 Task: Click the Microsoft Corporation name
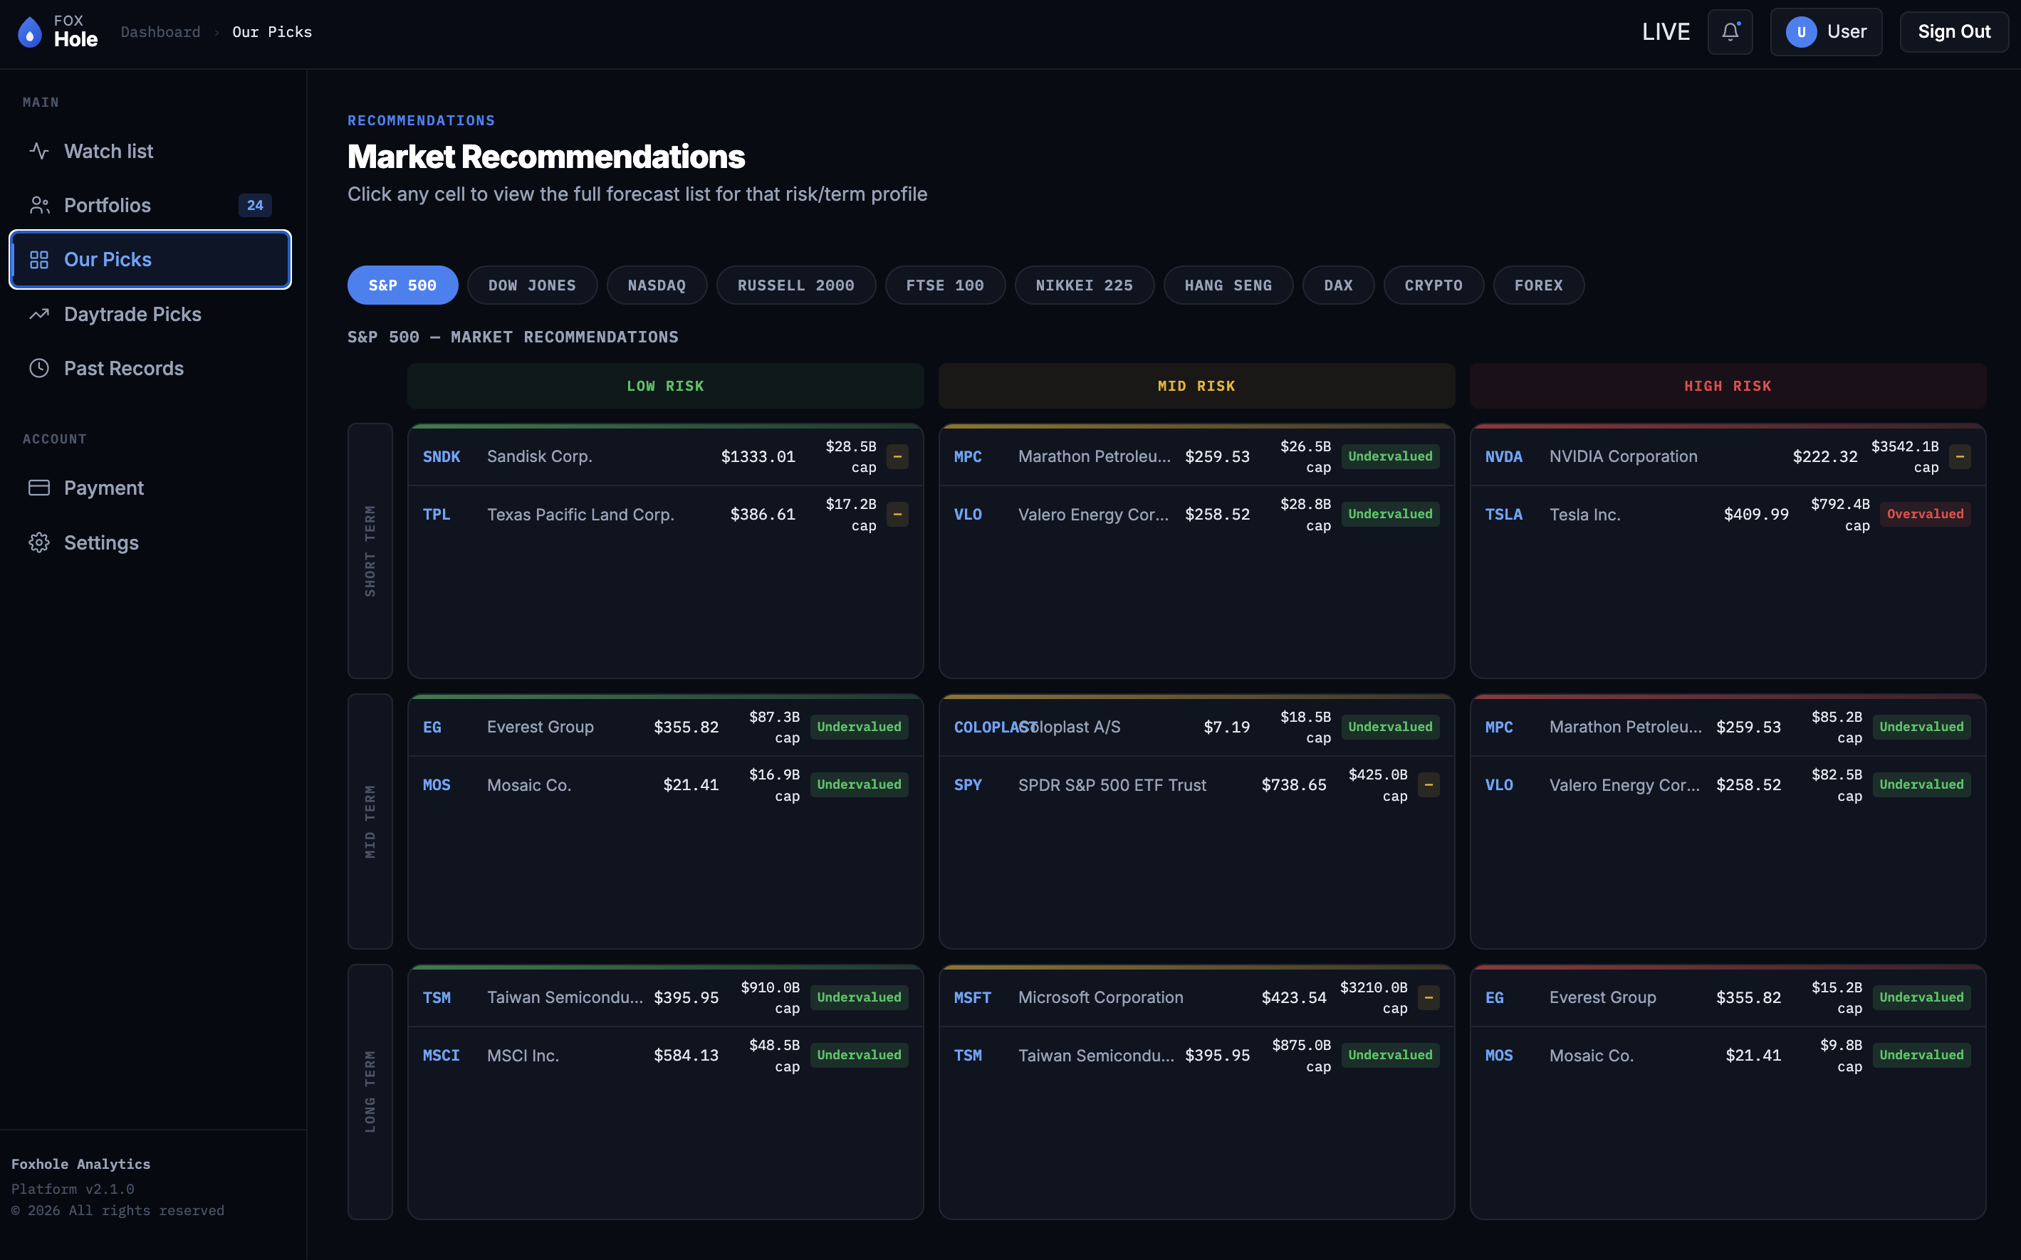pyautogui.click(x=1100, y=997)
